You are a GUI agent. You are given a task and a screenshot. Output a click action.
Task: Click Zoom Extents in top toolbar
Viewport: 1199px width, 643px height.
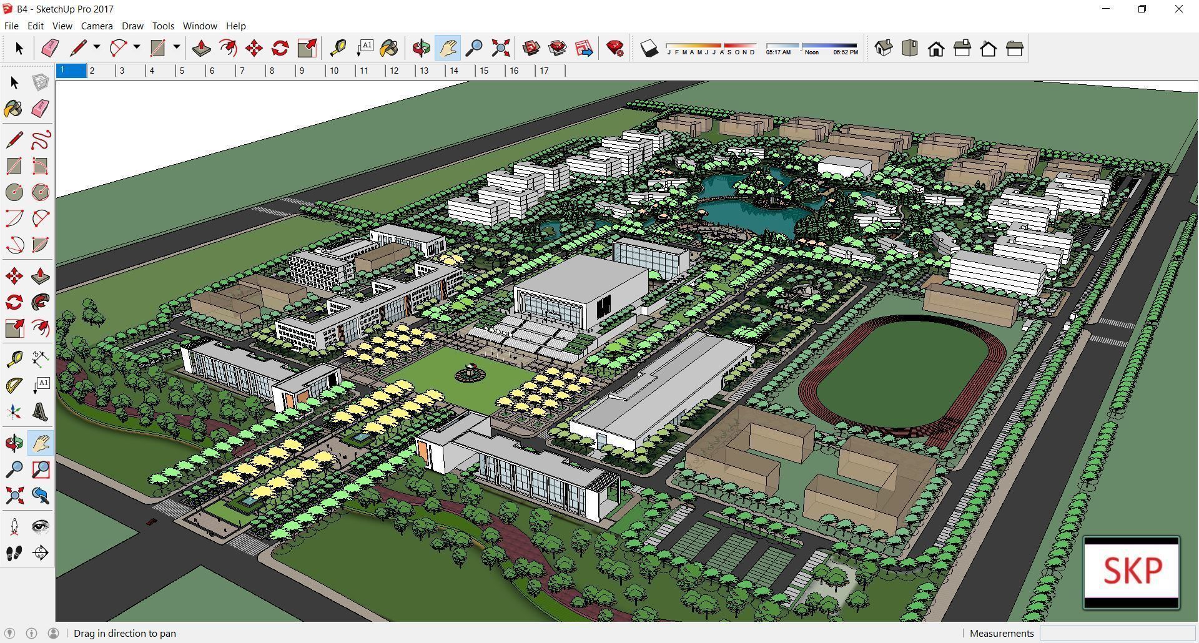[500, 48]
